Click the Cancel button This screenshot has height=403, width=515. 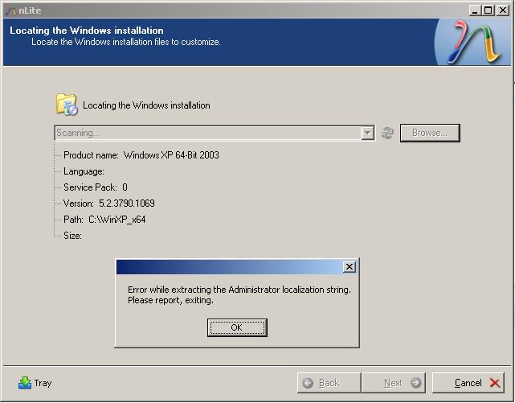tap(468, 383)
